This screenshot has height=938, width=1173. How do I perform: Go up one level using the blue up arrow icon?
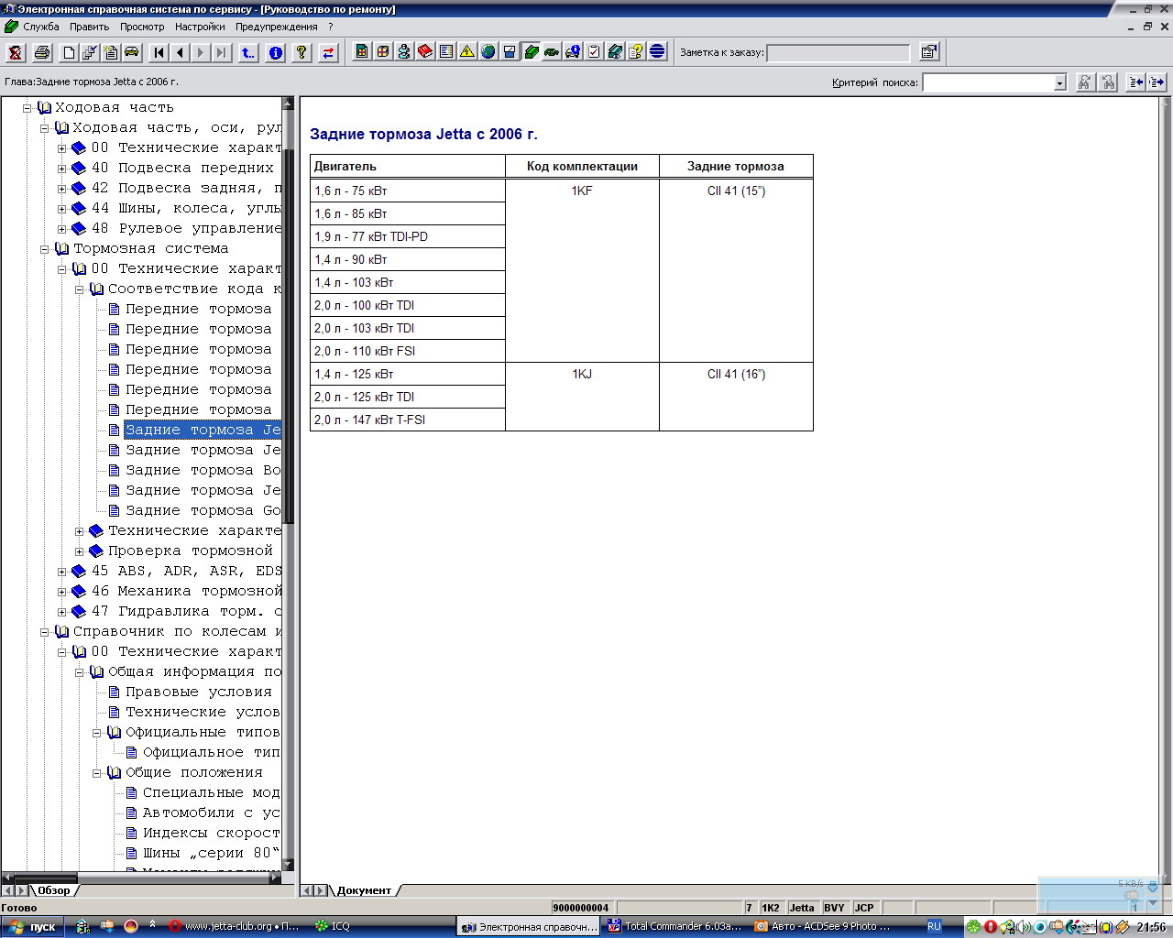coord(248,52)
